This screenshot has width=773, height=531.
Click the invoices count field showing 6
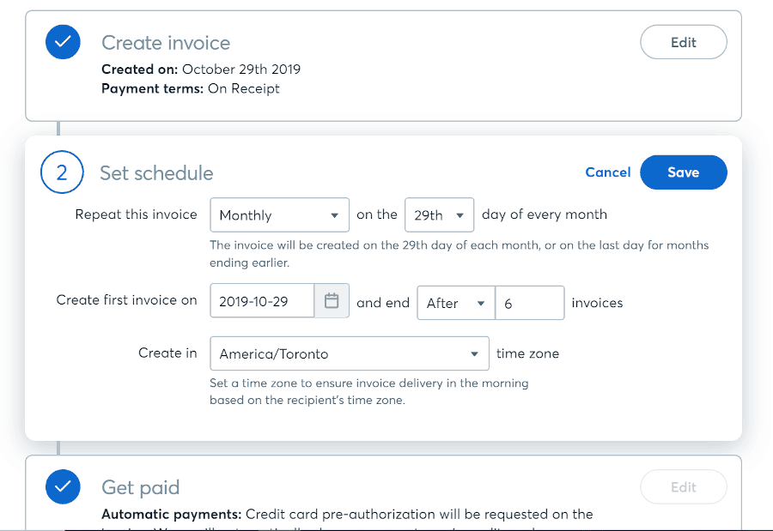[529, 303]
